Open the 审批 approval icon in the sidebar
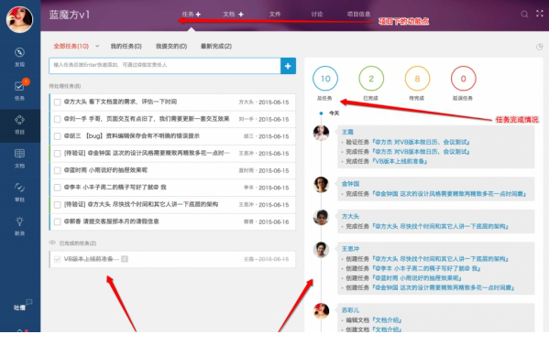The height and width of the screenshot is (345, 549). 19,188
